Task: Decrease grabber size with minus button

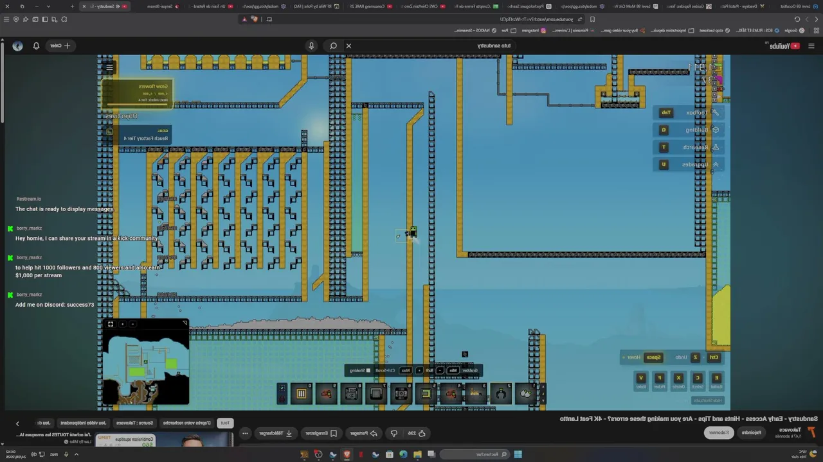Action: pos(440,370)
